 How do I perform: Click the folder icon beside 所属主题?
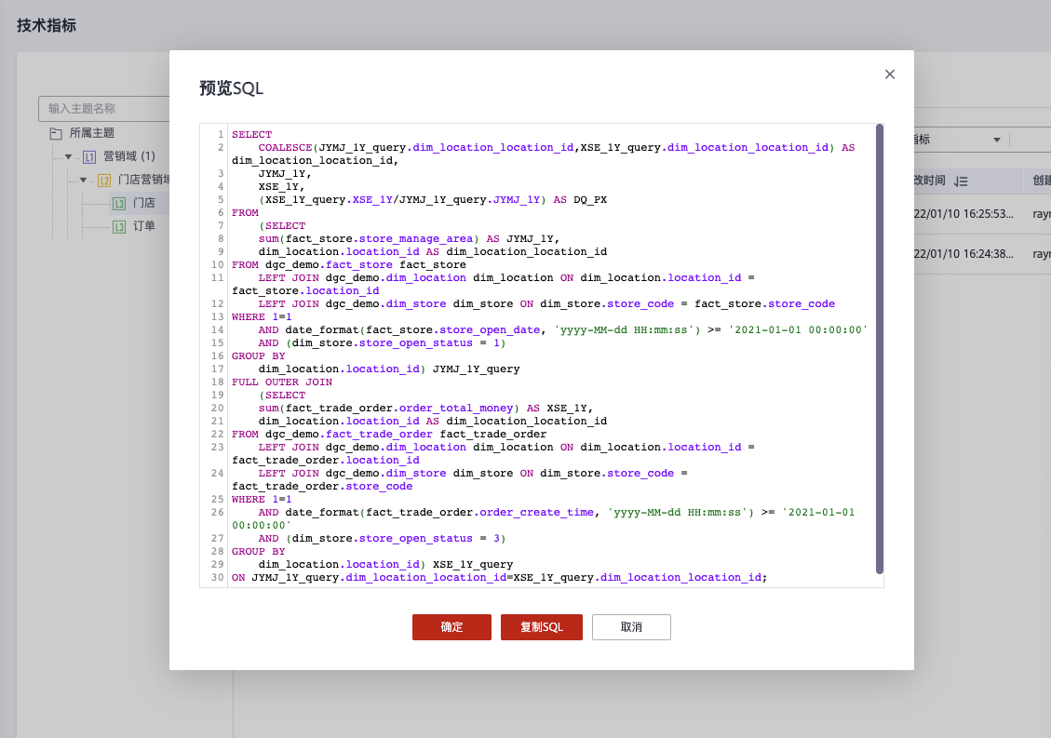56,133
